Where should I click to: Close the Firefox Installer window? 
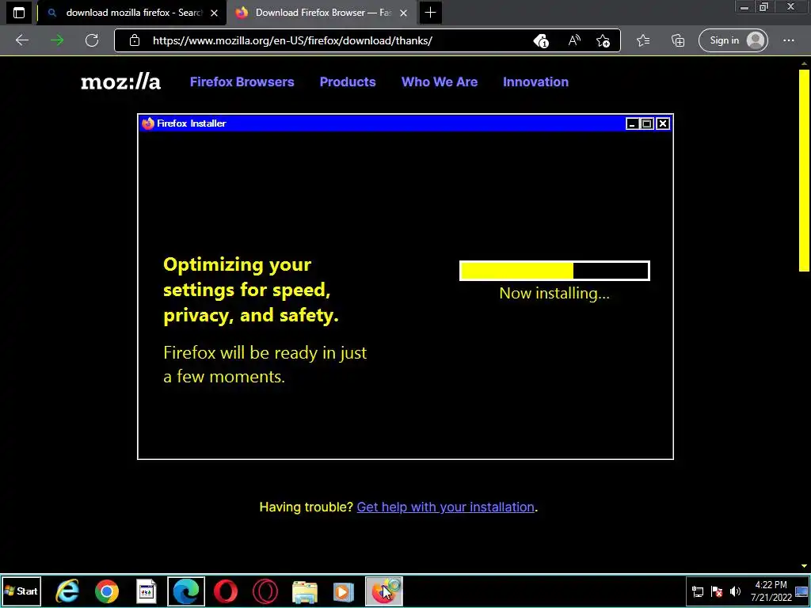coord(663,123)
